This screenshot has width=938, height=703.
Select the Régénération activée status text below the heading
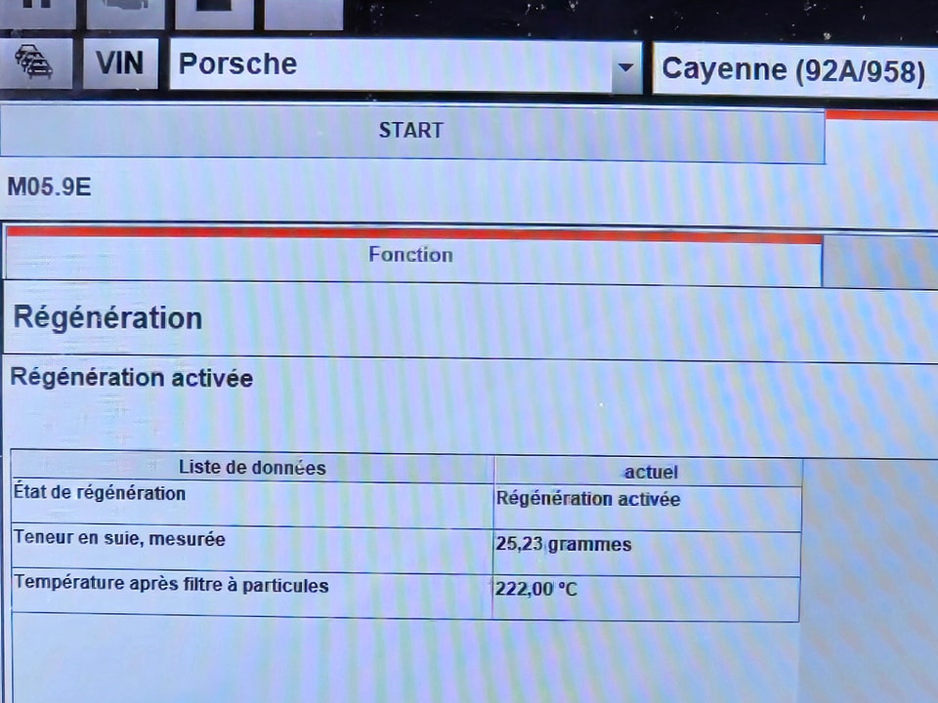pos(132,378)
